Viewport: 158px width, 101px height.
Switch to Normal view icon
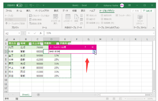(x=107, y=99)
